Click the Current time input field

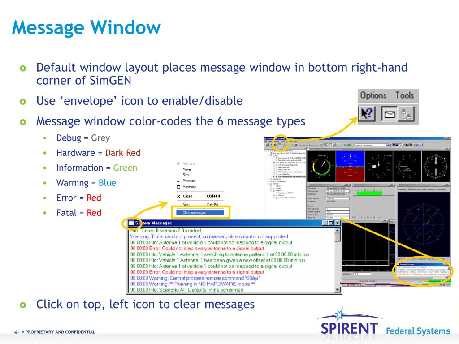coord(338,191)
